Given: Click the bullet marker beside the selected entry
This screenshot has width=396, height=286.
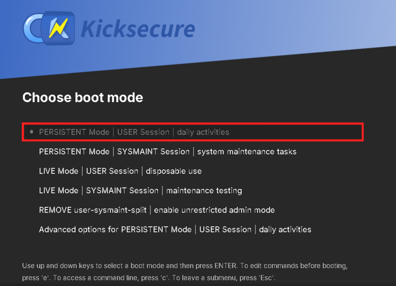Looking at the screenshot, I should [x=31, y=132].
